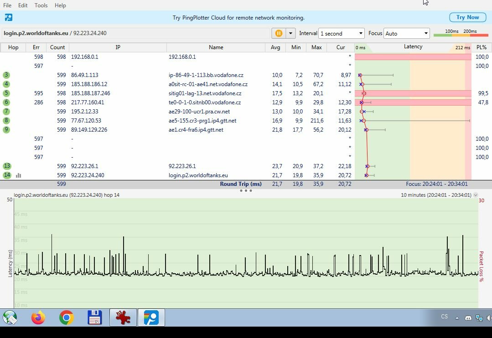The image size is (492, 338).
Task: Open the File menu
Action: (7, 5)
